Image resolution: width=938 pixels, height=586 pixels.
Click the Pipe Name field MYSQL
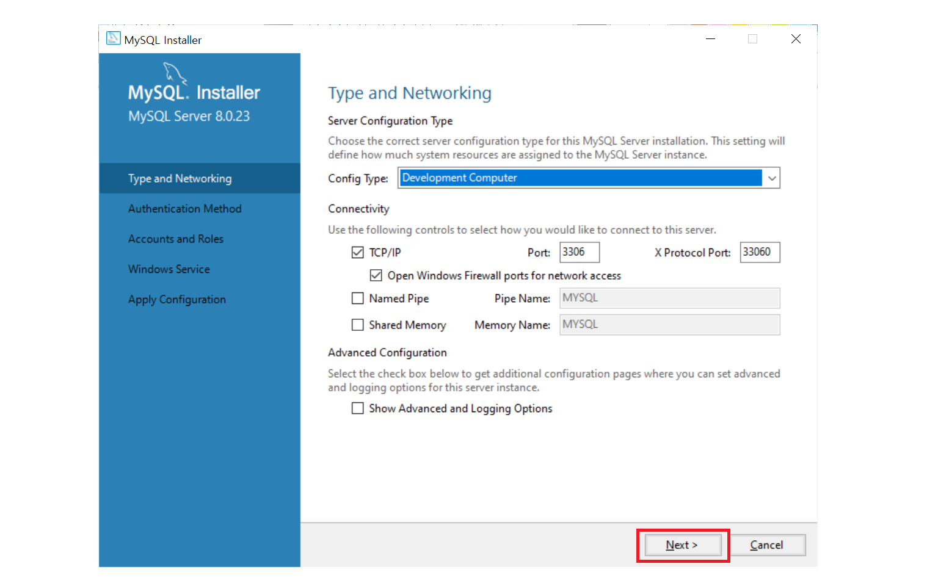point(670,298)
